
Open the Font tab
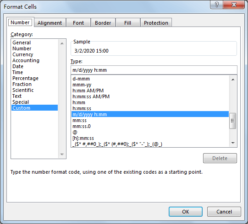click(78, 23)
